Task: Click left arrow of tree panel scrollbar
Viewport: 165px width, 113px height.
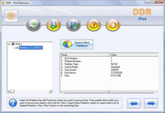Action: [x=9, y=91]
